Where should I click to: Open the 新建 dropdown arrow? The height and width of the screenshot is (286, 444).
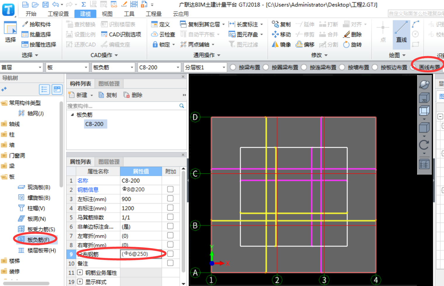[x=92, y=95]
